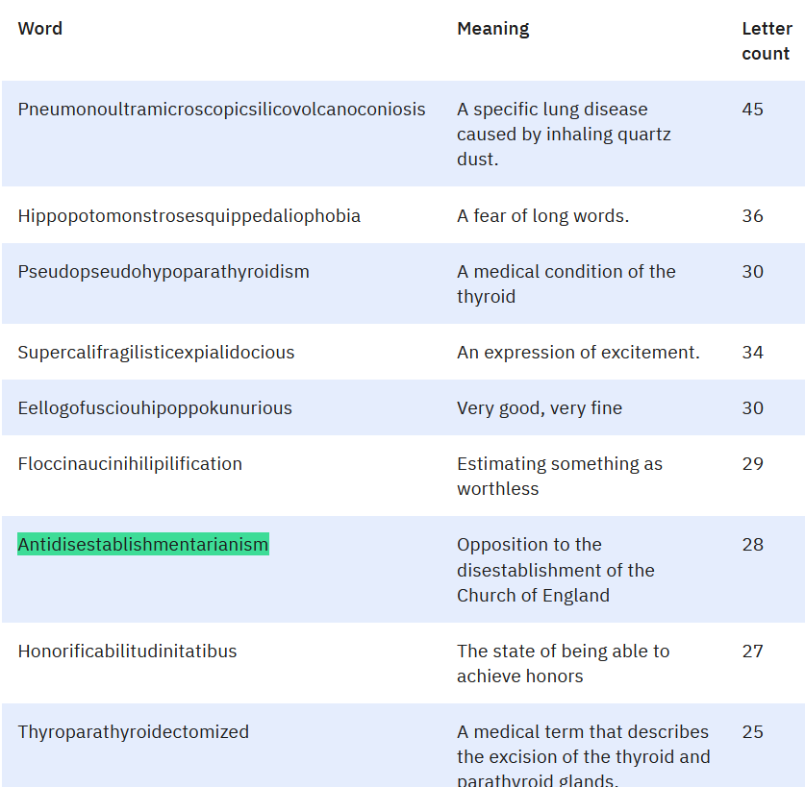The width and height of the screenshot is (805, 787).
Task: Click the word Pneumonoultramicroscopicsilicovolcanoconiosis
Action: tap(222, 110)
